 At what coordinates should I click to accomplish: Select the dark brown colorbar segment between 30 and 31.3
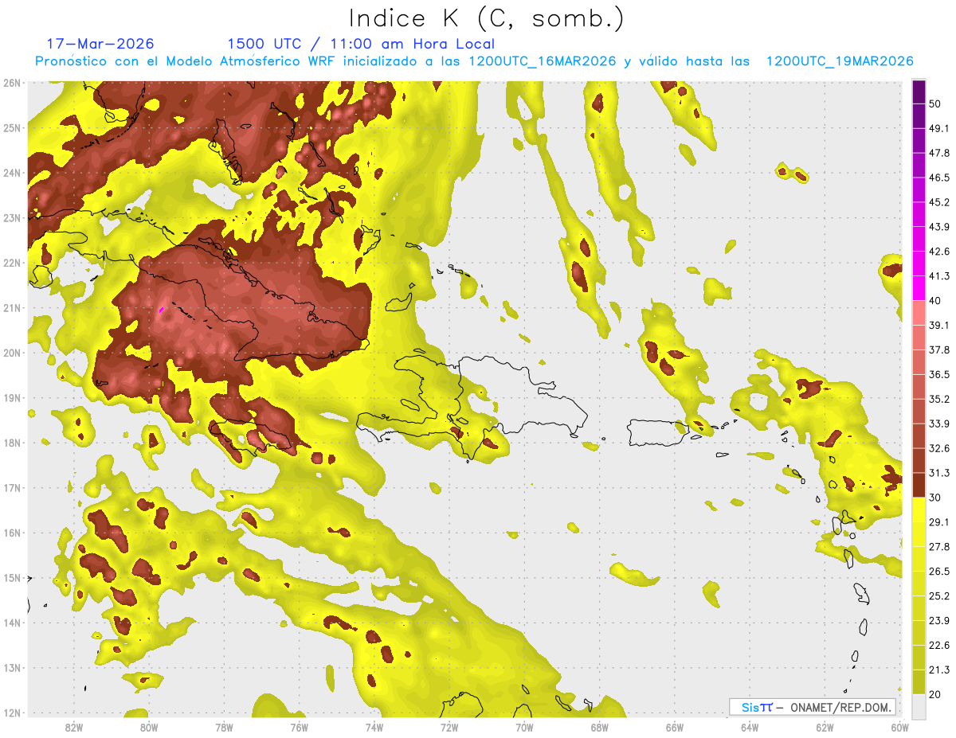coord(919,485)
